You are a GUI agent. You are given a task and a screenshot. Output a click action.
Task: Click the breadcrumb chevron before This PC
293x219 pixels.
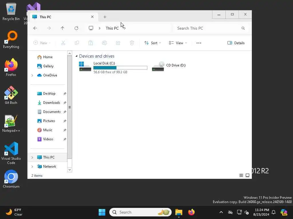point(100,28)
